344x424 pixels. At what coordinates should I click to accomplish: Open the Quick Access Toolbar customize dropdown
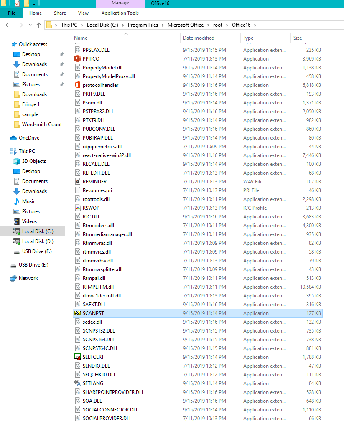point(34,3)
